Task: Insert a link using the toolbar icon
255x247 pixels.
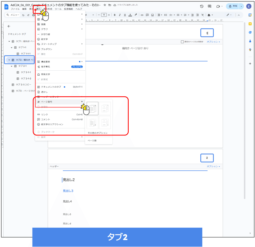Action: tap(142, 15)
